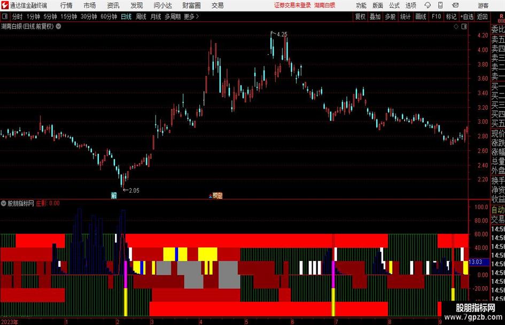
Task: Switch to 30分钟 period tab
Action: [x=89, y=17]
